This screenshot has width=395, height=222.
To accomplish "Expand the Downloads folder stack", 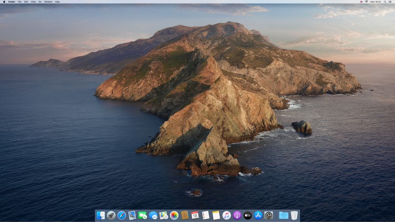I will (x=283, y=215).
